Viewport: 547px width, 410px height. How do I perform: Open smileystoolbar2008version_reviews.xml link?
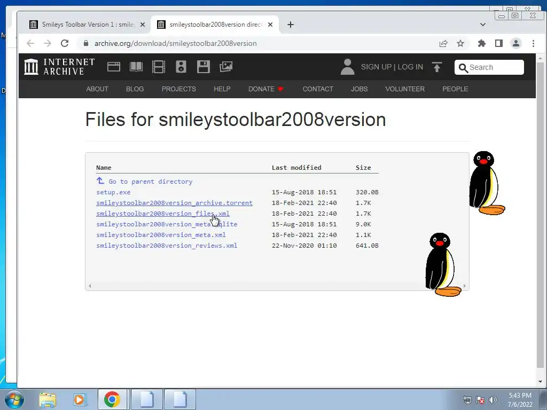pos(167,246)
